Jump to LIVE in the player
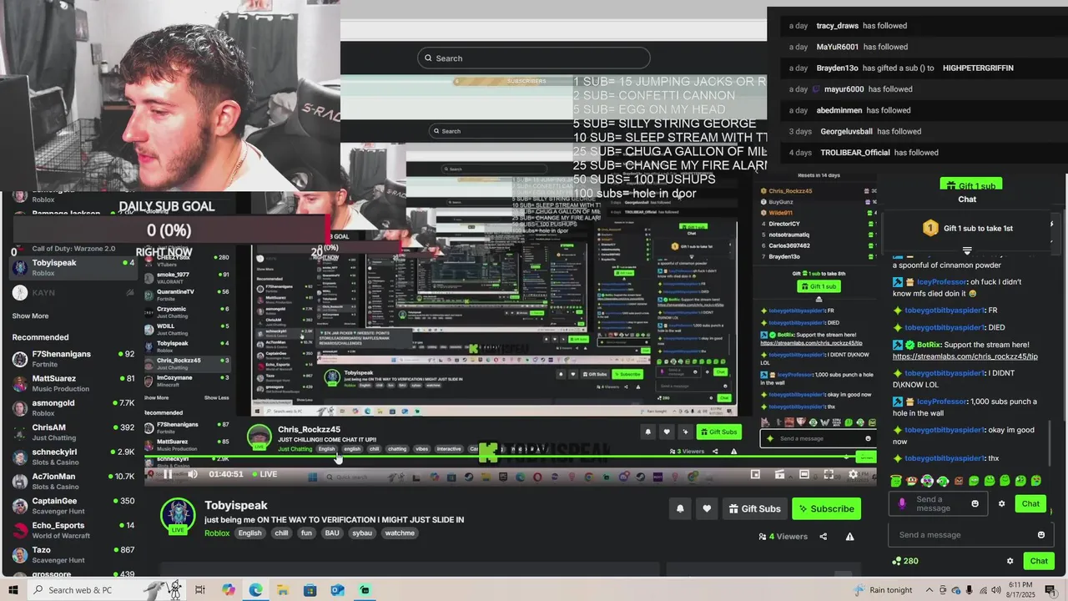 coord(264,474)
